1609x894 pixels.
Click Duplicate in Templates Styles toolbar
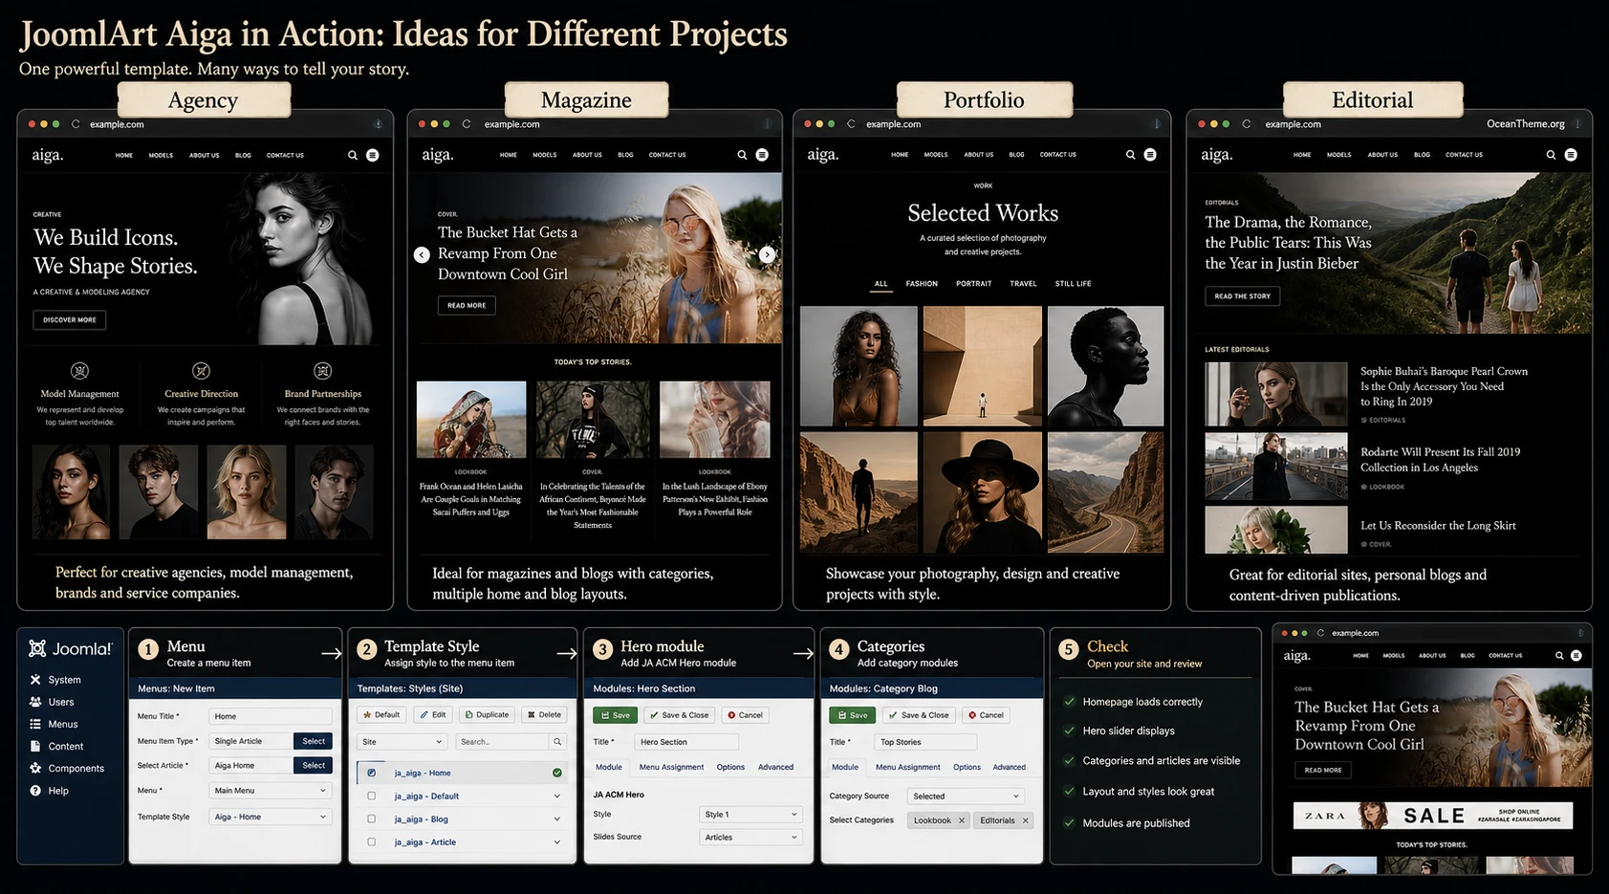(x=487, y=714)
